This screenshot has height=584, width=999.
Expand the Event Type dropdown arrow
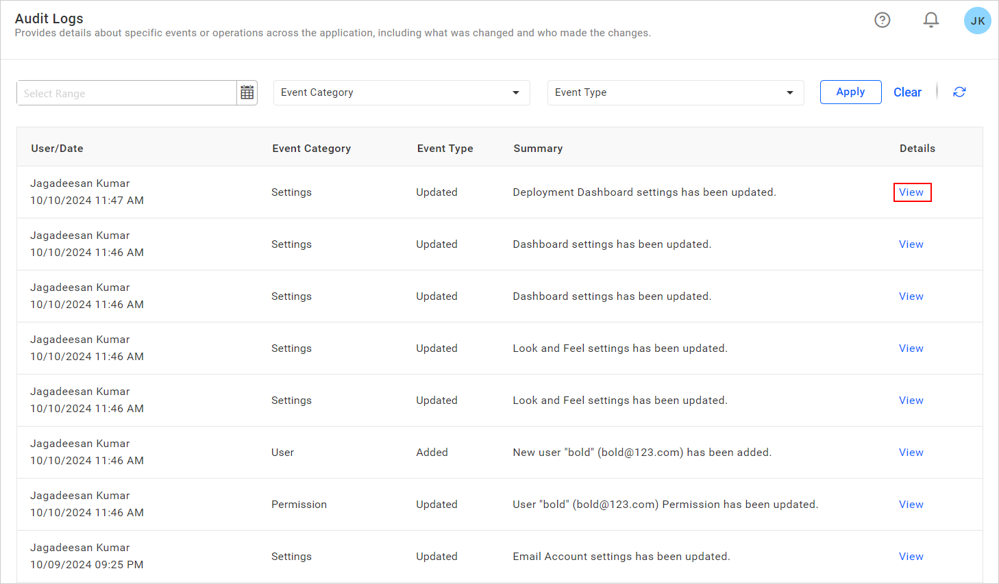tap(789, 92)
